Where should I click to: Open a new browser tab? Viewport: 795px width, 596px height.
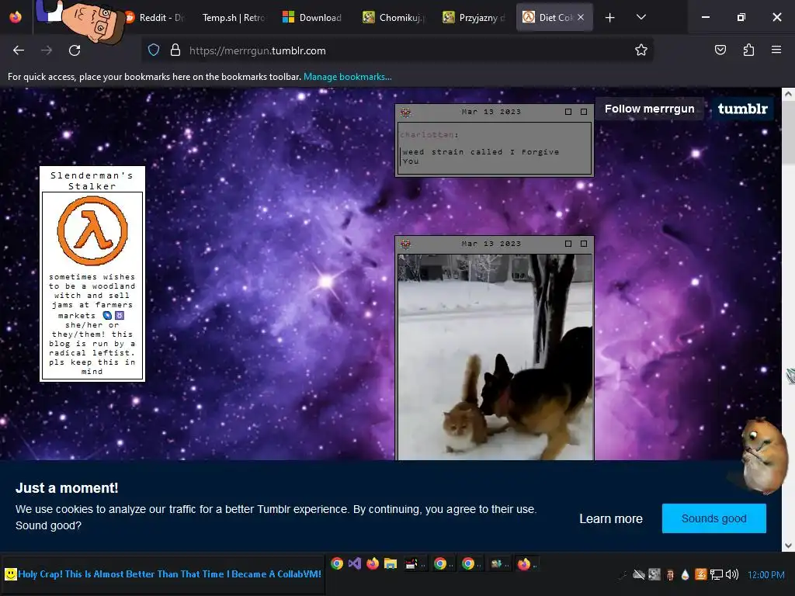point(610,18)
